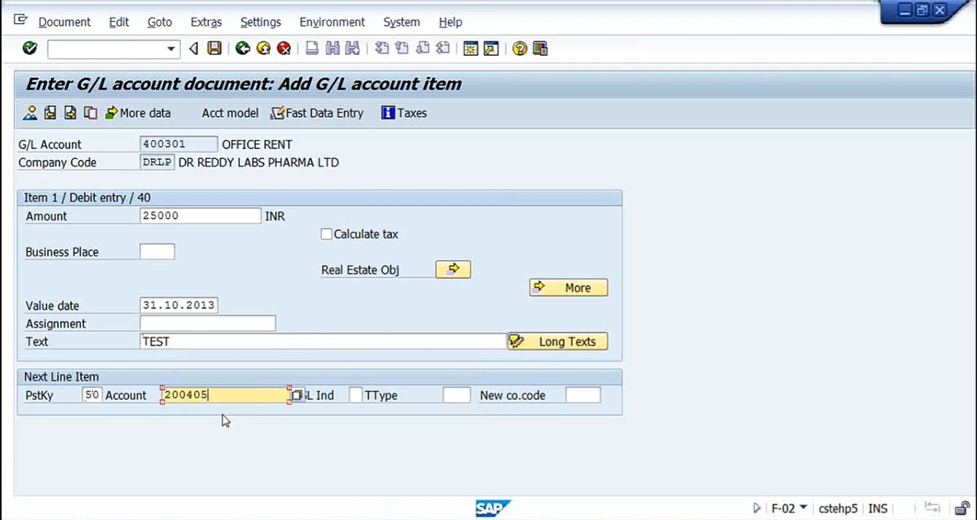Click the Next Page icon
The image size is (977, 520).
(422, 48)
